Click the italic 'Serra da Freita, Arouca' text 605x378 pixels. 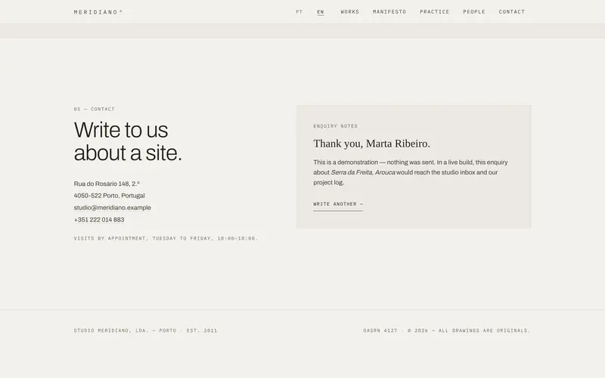363,172
